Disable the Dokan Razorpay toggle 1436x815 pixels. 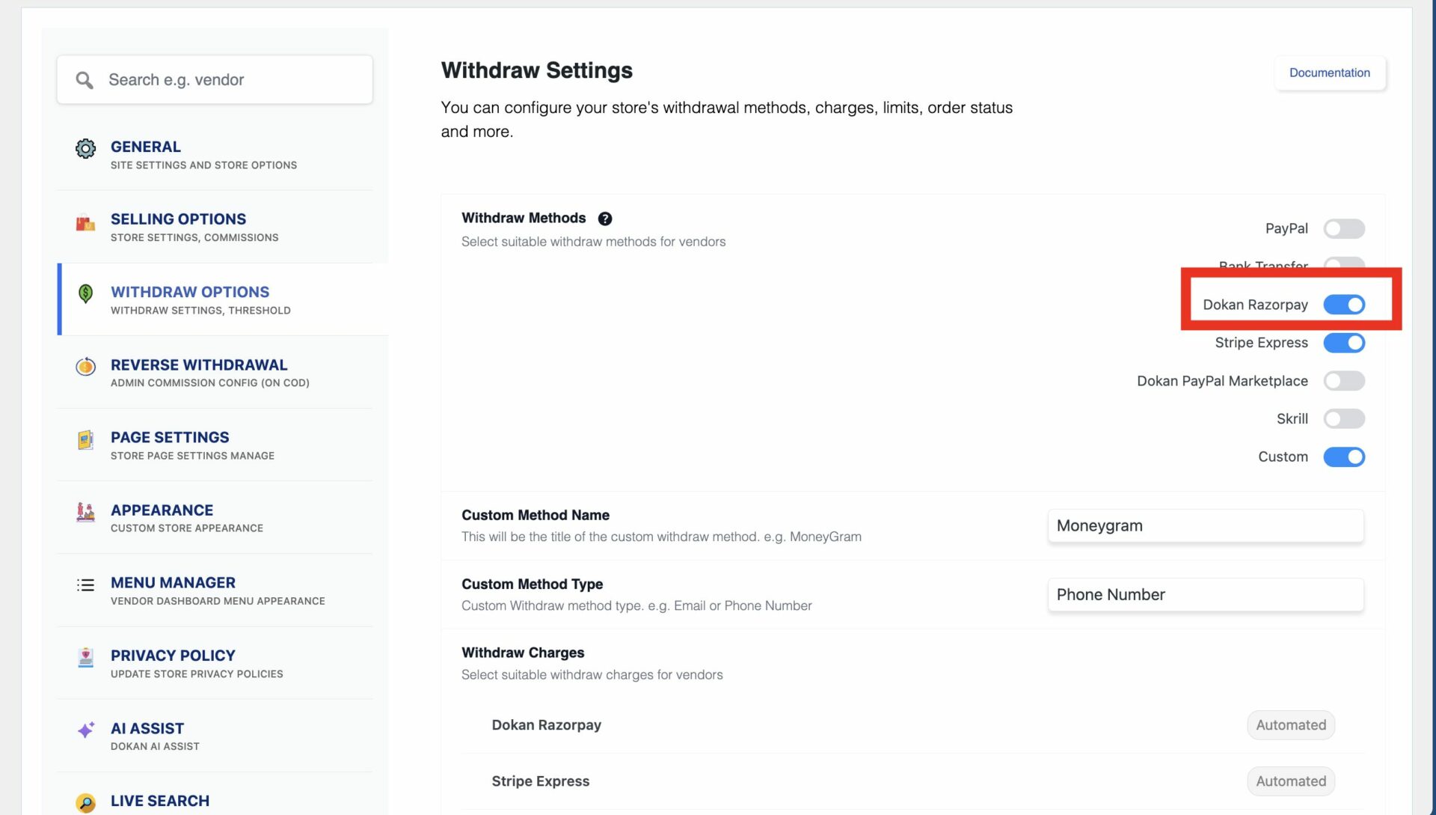(1343, 305)
